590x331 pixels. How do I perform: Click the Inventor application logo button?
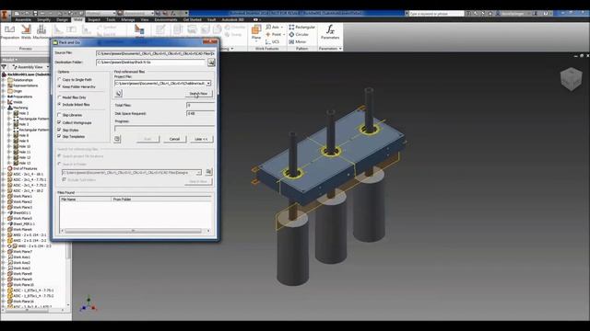point(5,15)
